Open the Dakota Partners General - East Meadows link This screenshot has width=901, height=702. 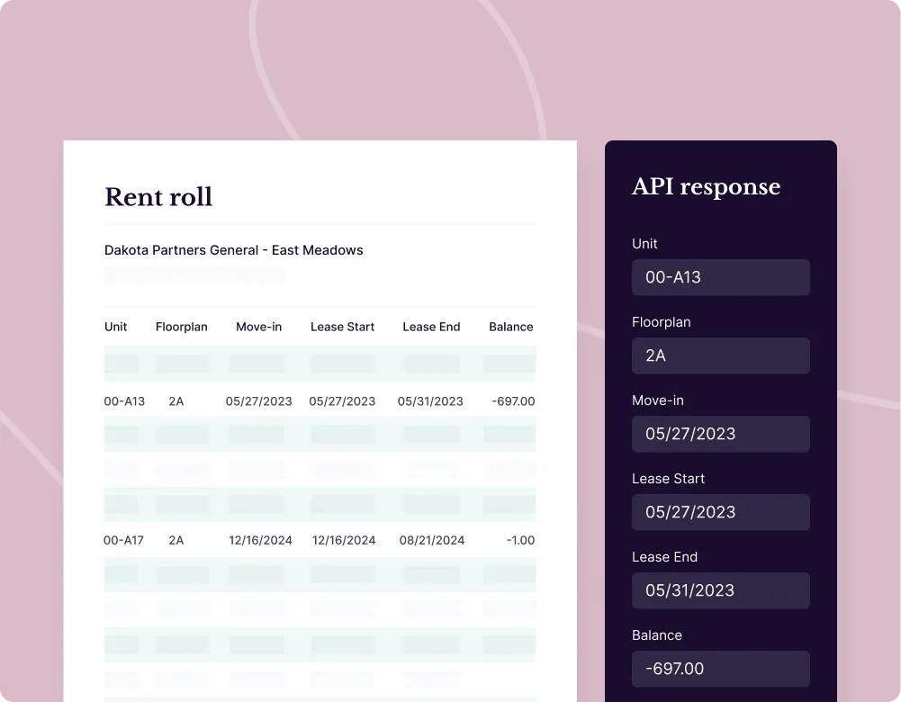click(234, 250)
